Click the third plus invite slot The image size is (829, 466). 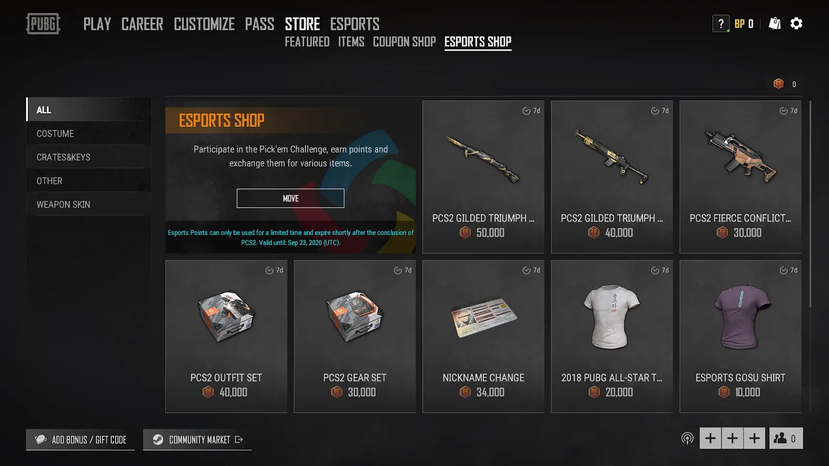pos(754,439)
